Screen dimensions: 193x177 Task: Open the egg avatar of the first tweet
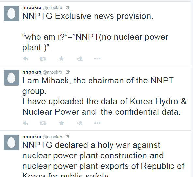[x=11, y=13]
